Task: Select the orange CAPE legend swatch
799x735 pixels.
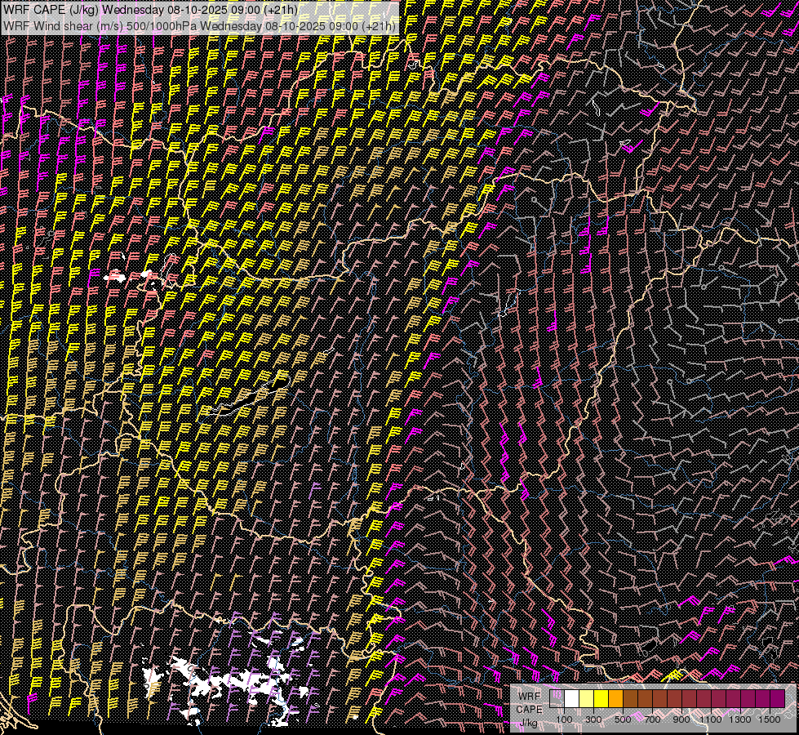Action: pos(615,698)
